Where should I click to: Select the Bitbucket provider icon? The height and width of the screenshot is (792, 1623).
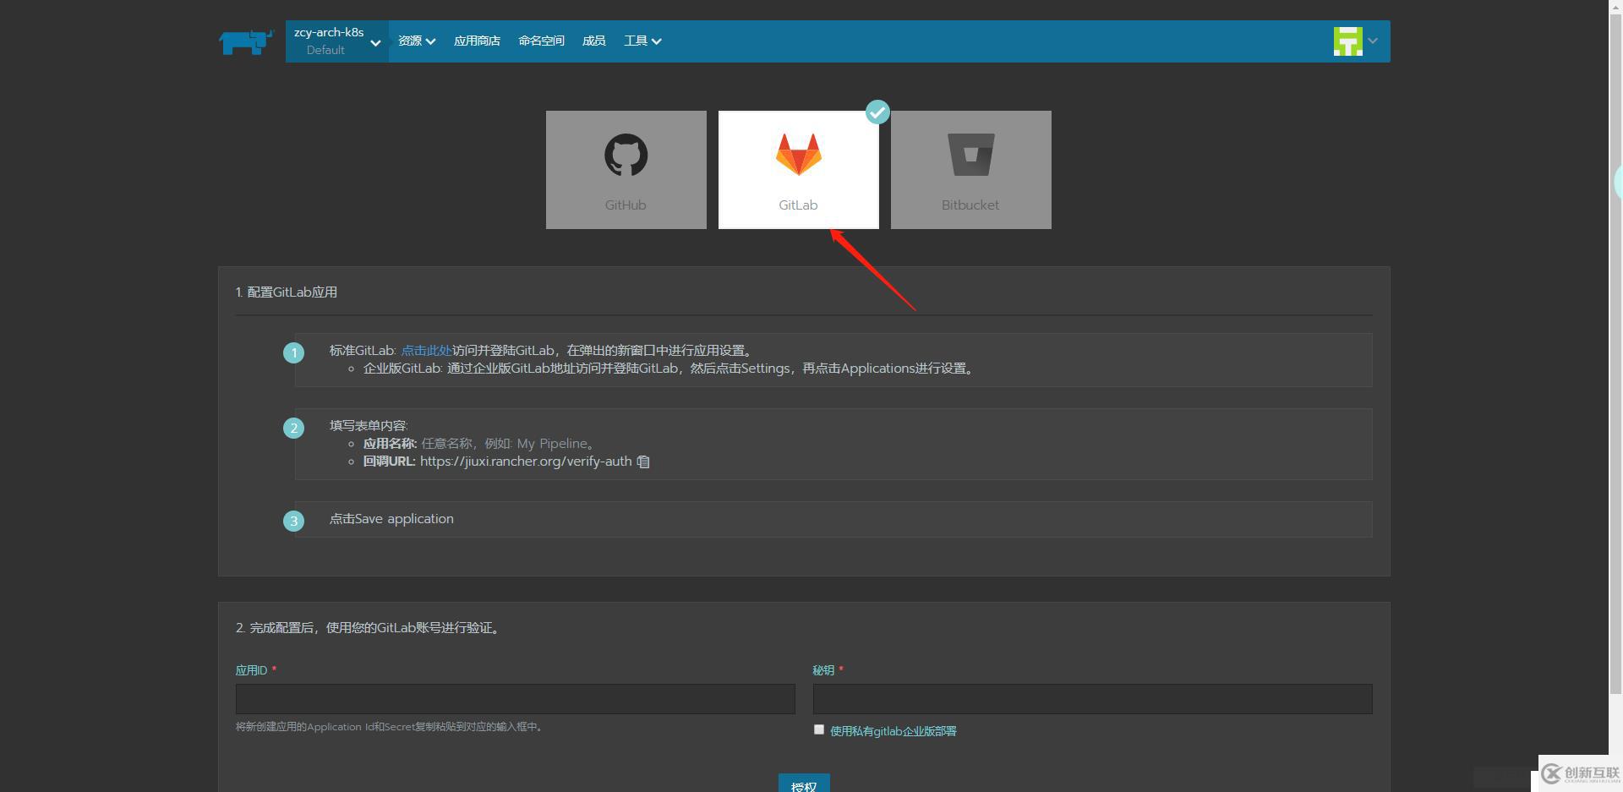click(970, 169)
